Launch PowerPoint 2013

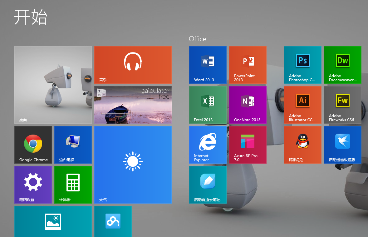tap(248, 65)
